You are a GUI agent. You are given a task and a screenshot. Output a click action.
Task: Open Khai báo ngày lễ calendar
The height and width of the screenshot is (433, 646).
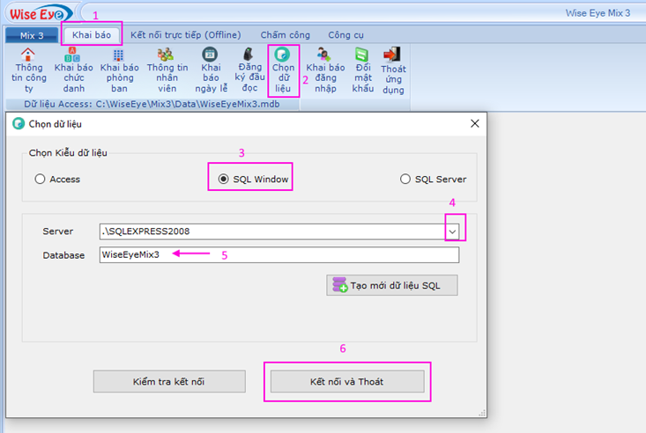210,55
